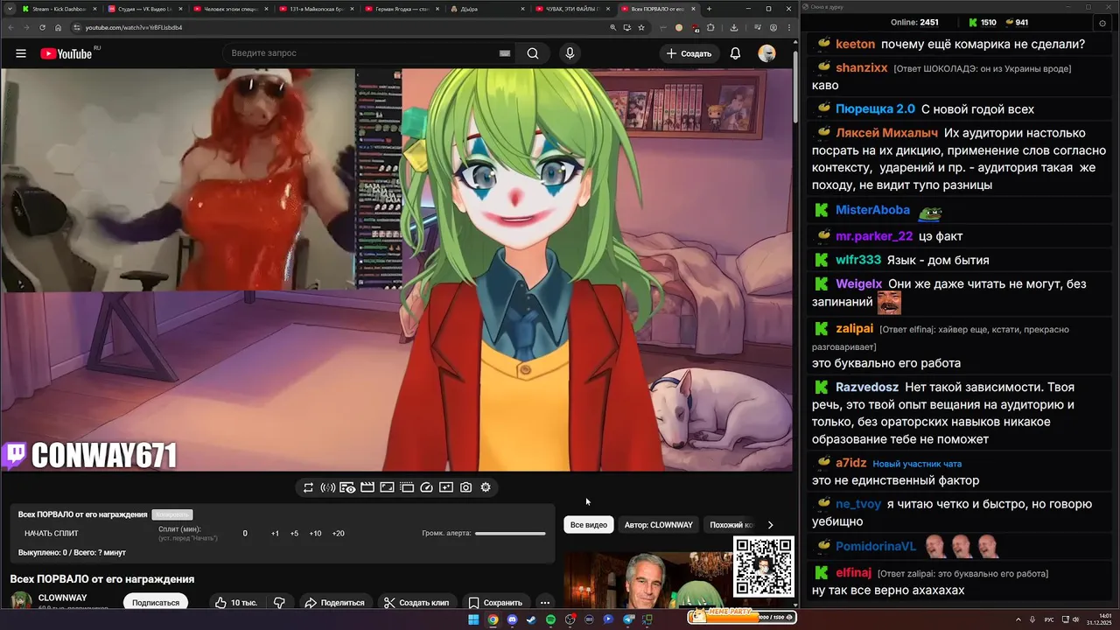1120x630 pixels.
Task: Add +5 minutes to the split
Action: (x=294, y=533)
